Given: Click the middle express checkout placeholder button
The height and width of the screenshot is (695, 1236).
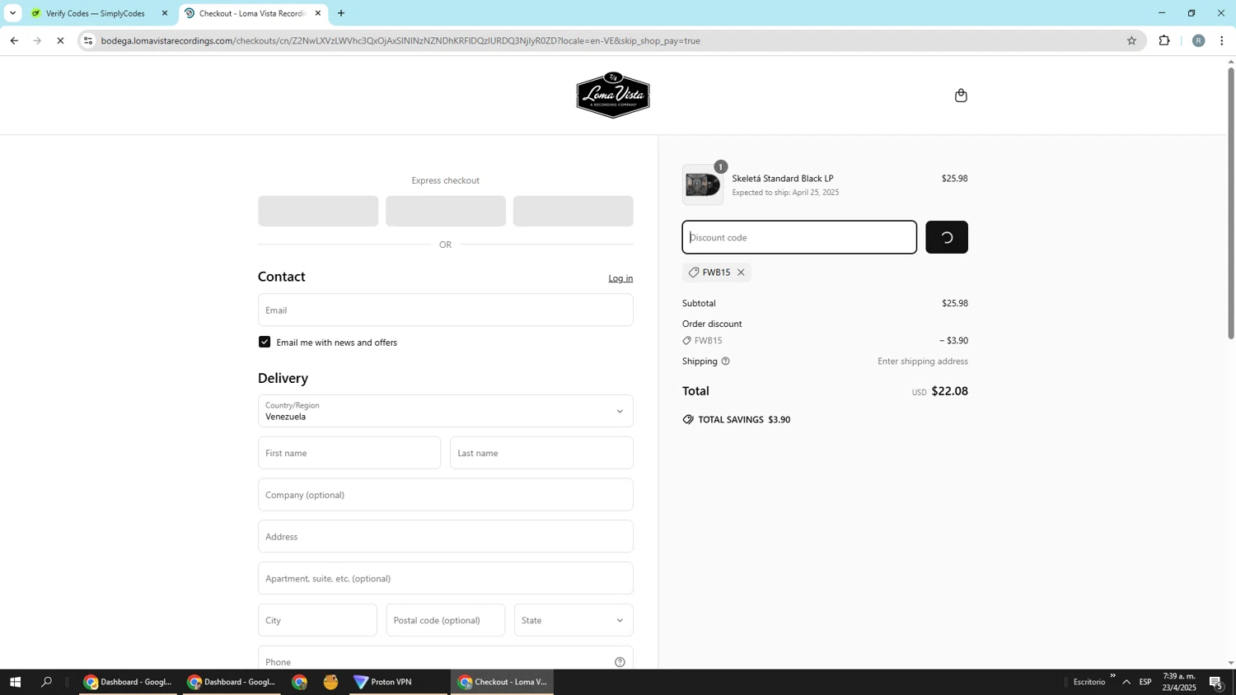Looking at the screenshot, I should pyautogui.click(x=445, y=211).
